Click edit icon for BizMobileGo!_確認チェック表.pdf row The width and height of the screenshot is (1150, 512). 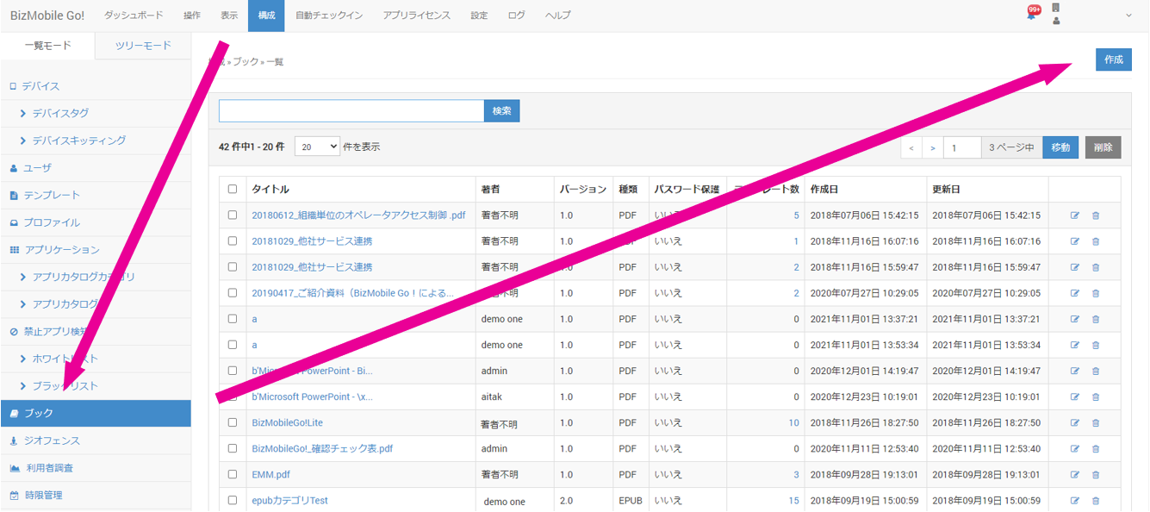pyautogui.click(x=1074, y=449)
